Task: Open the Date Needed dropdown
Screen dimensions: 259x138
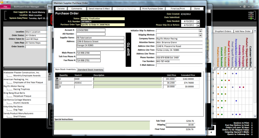Action: point(198,22)
